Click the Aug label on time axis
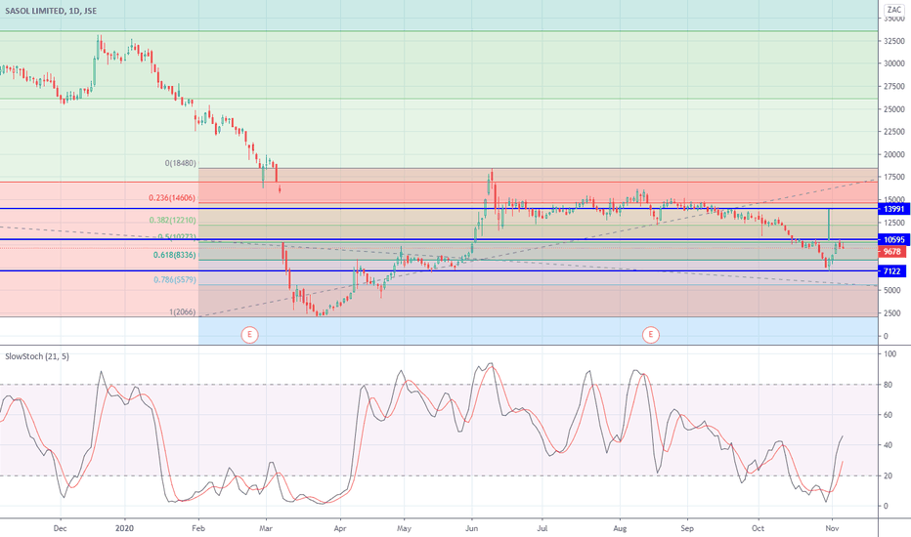The image size is (911, 537). point(620,528)
